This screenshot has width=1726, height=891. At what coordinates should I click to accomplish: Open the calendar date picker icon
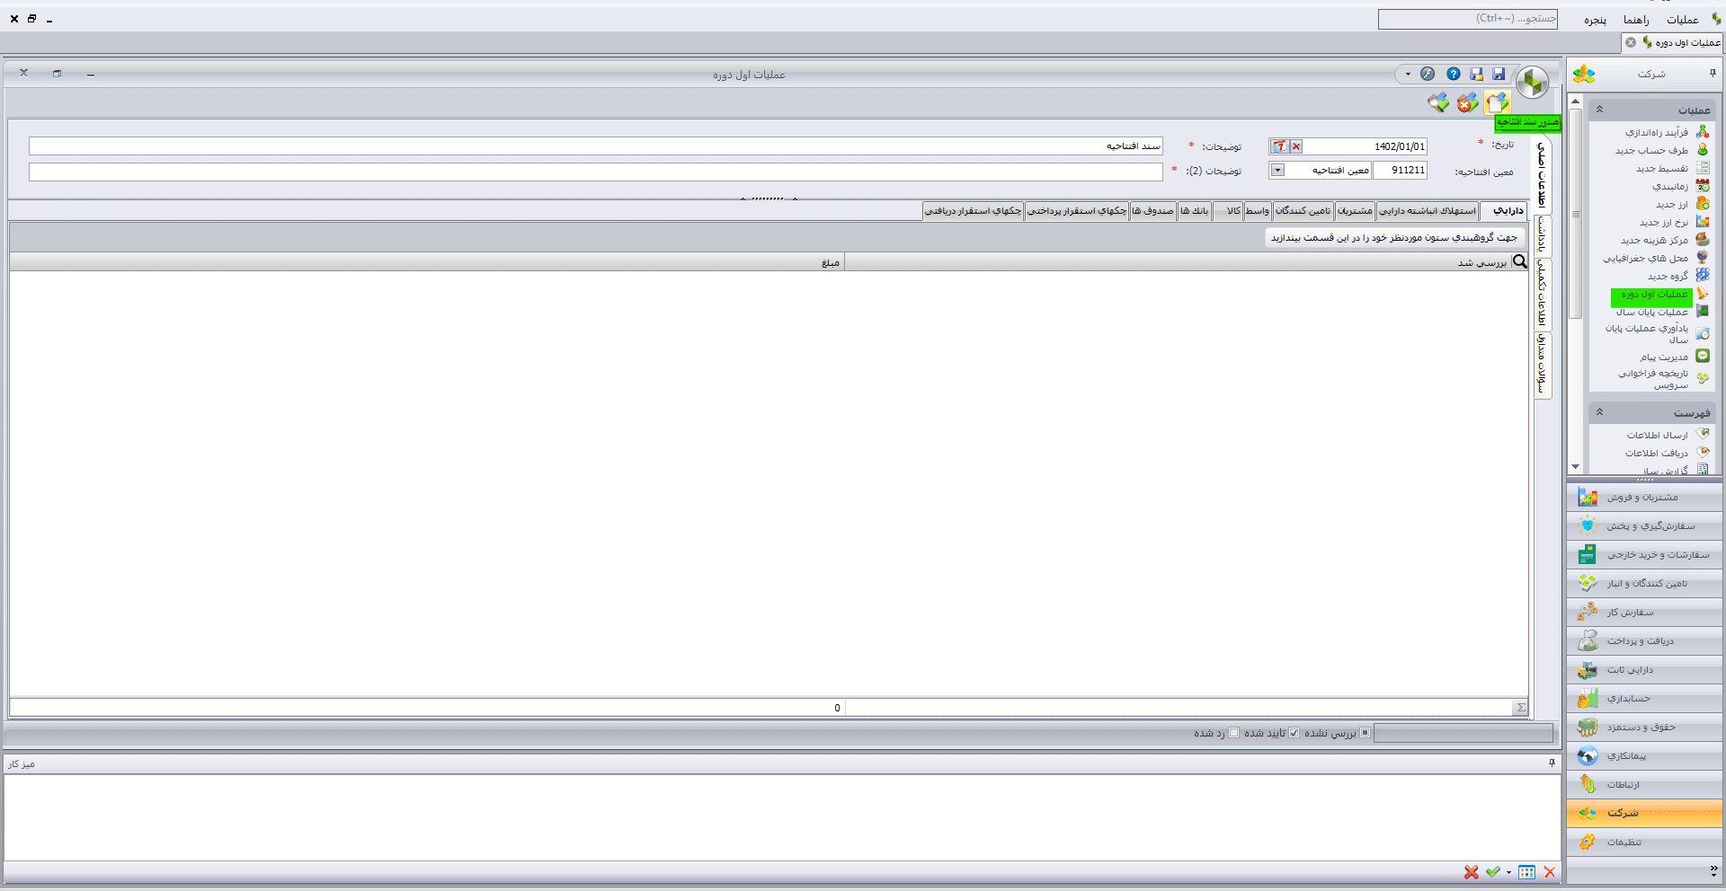click(x=1279, y=146)
